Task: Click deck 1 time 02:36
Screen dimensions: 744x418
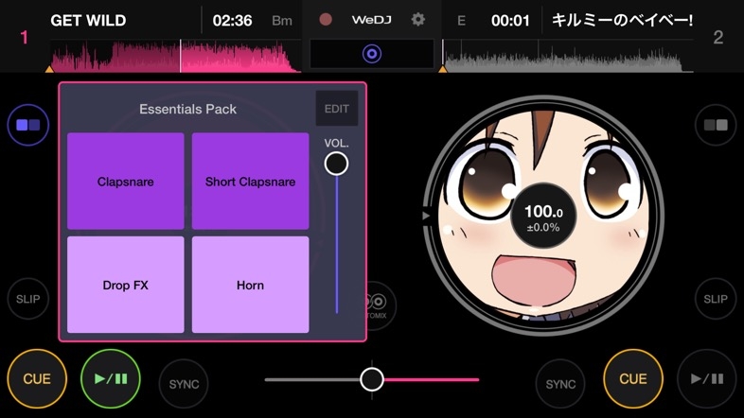Action: click(x=233, y=21)
